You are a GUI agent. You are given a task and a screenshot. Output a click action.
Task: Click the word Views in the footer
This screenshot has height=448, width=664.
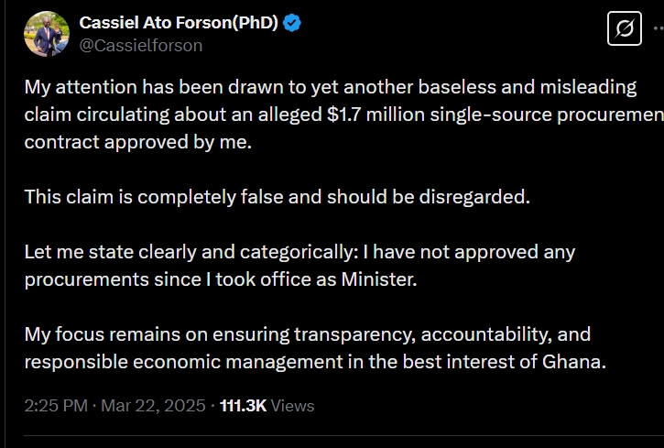[x=292, y=406]
